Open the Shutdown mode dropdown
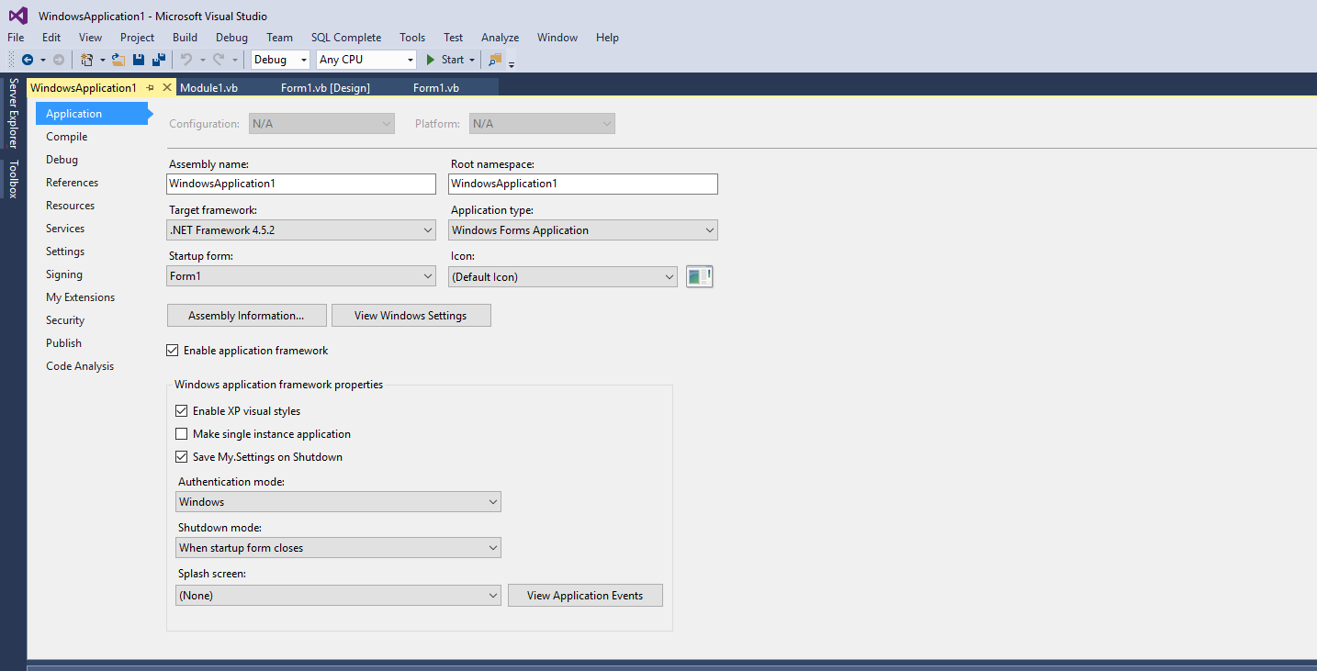Viewport: 1317px width, 671px height. click(x=338, y=548)
